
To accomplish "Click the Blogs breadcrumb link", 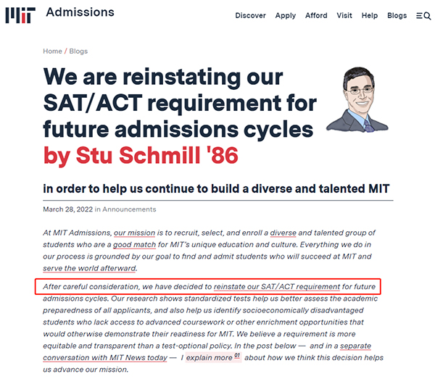I will pyautogui.click(x=78, y=51).
